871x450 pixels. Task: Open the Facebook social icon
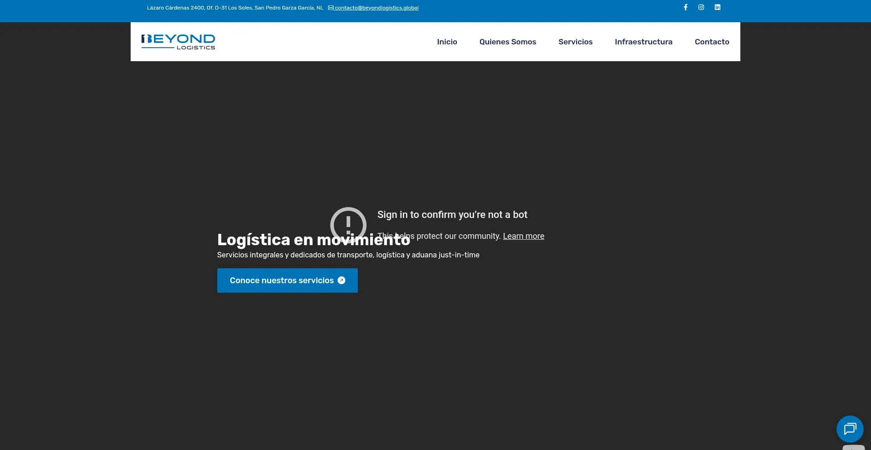pyautogui.click(x=685, y=7)
